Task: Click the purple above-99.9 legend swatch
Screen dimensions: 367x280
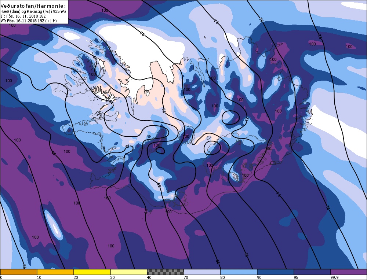Action: pyautogui.click(x=349, y=272)
